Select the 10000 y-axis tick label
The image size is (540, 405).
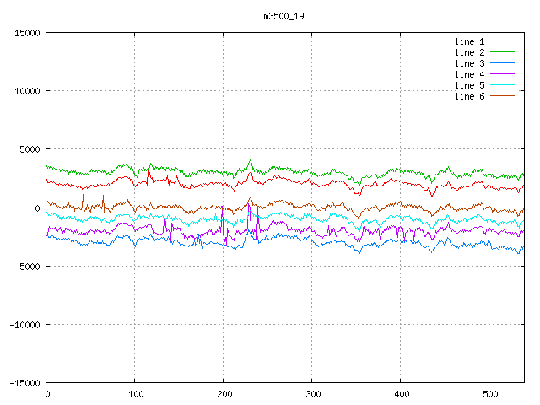(x=26, y=91)
